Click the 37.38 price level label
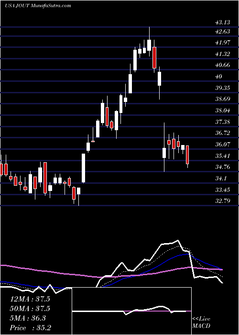239x335 pixels. pos(222,122)
